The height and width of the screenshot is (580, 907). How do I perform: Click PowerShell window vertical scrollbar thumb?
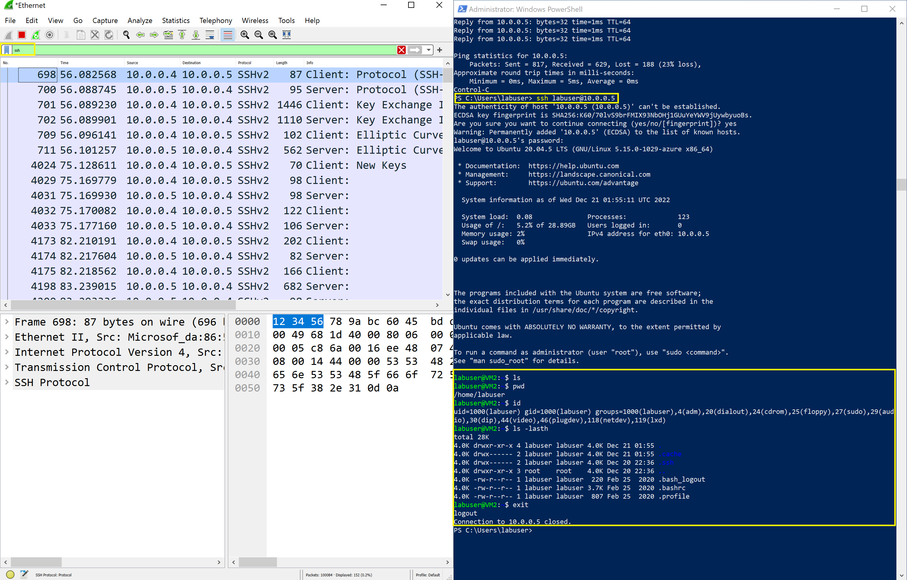[x=901, y=185]
